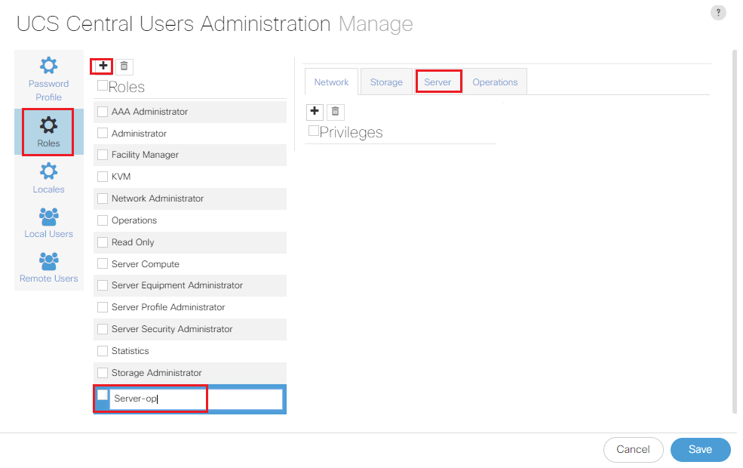Select the Statistics role name
Image resolution: width=743 pixels, height=468 pixels.
[130, 351]
